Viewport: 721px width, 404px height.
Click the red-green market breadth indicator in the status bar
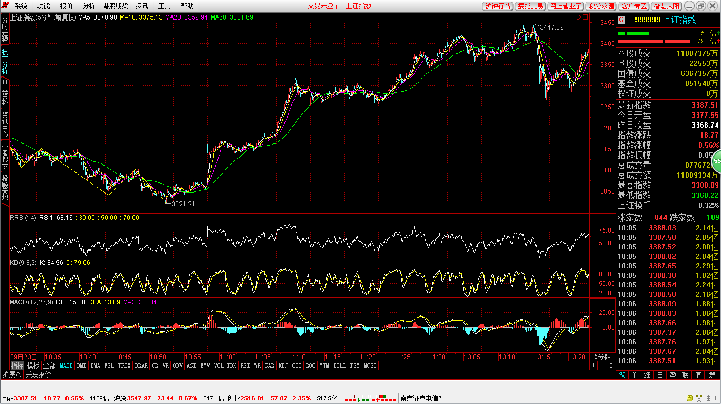pyautogui.click(x=370, y=399)
